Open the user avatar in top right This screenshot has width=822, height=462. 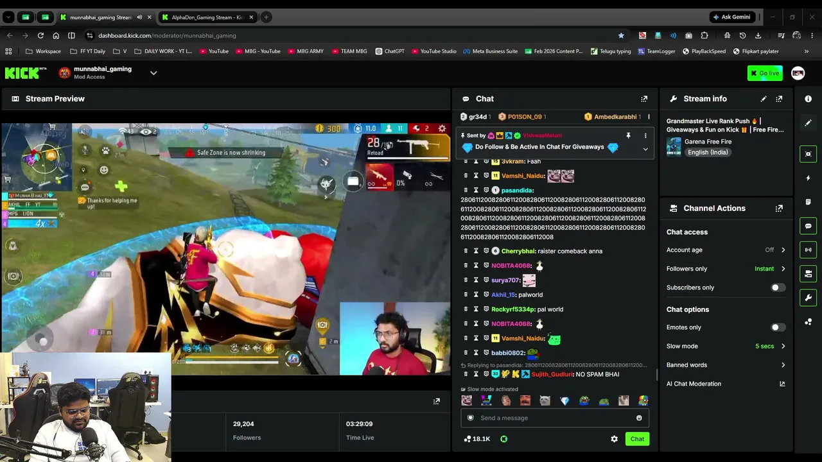(x=798, y=73)
